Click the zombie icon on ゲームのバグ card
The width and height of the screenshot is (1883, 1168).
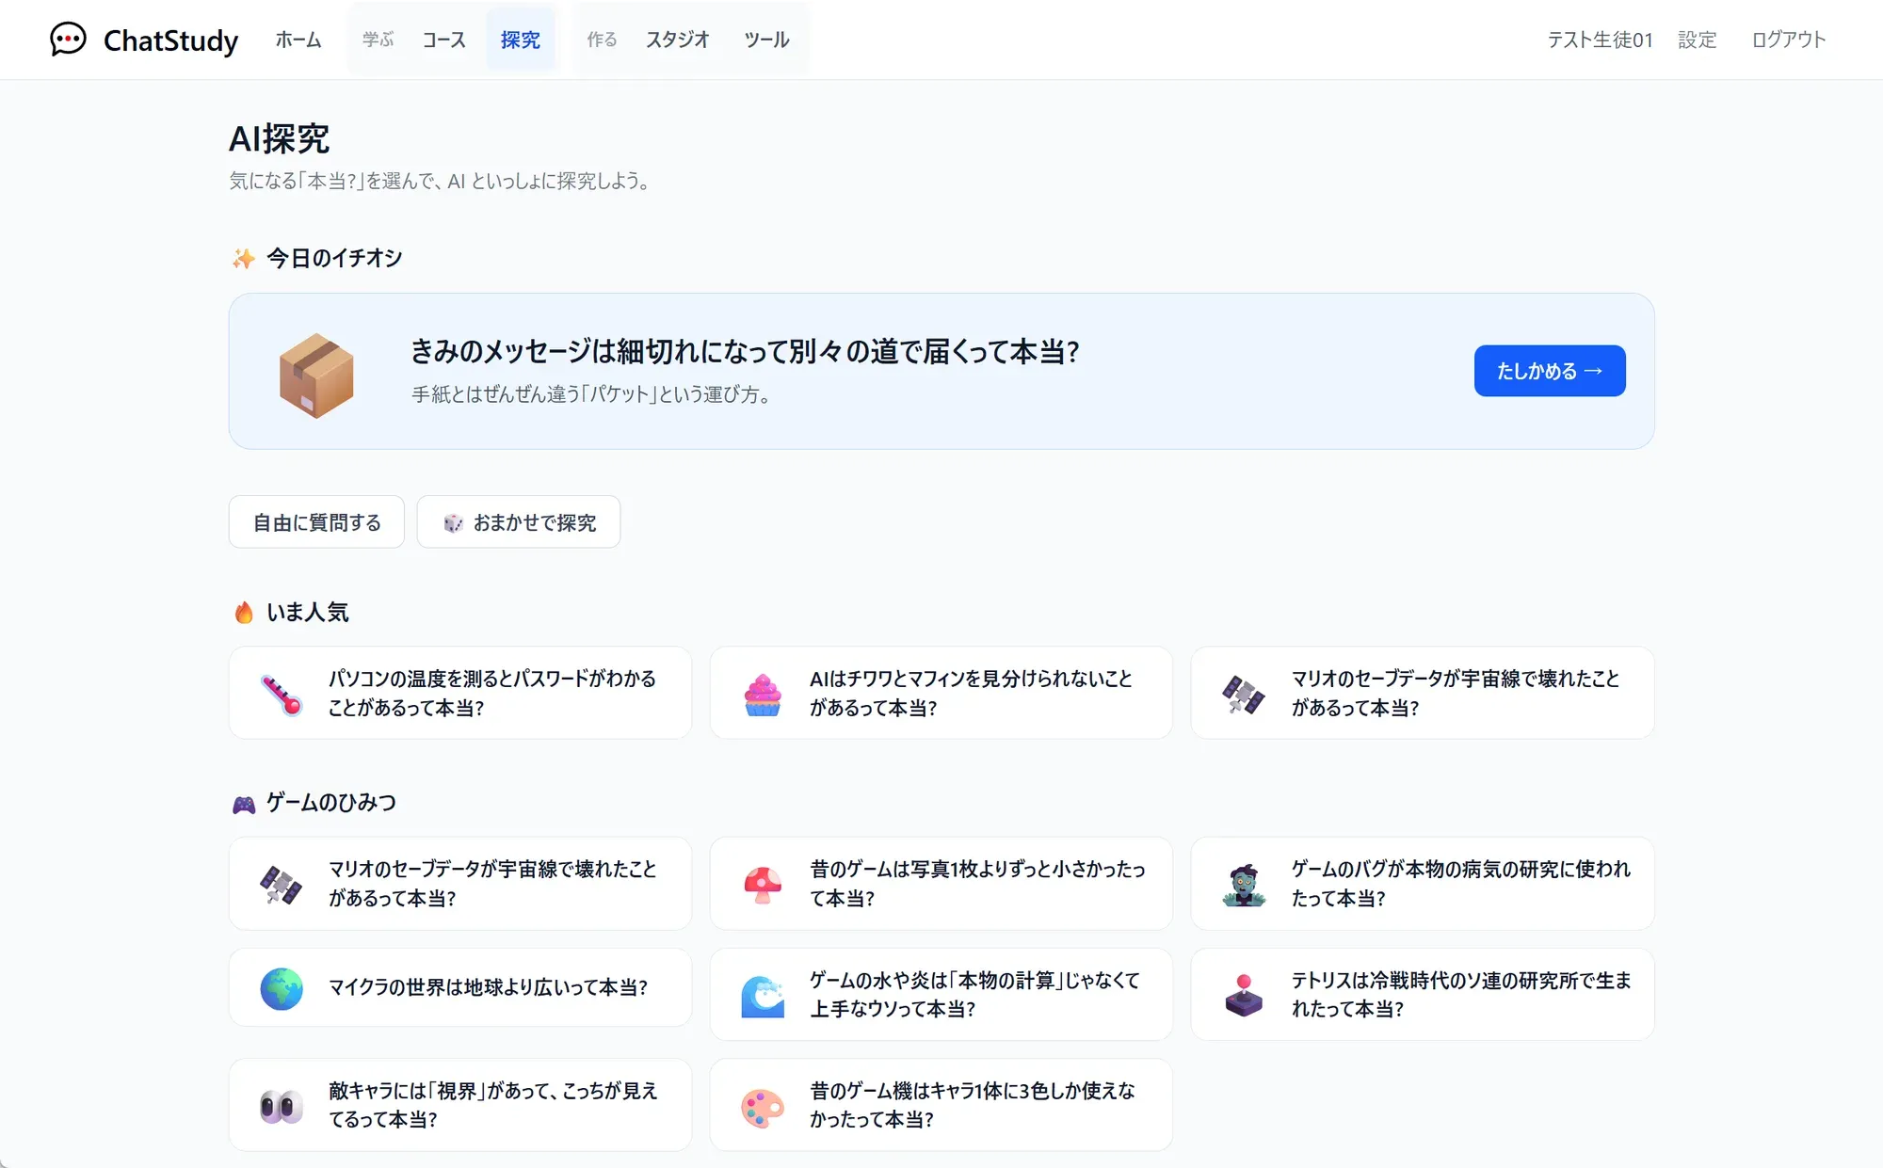1244,885
